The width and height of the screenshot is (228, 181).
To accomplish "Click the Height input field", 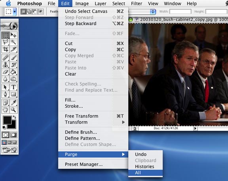I will [217, 11].
